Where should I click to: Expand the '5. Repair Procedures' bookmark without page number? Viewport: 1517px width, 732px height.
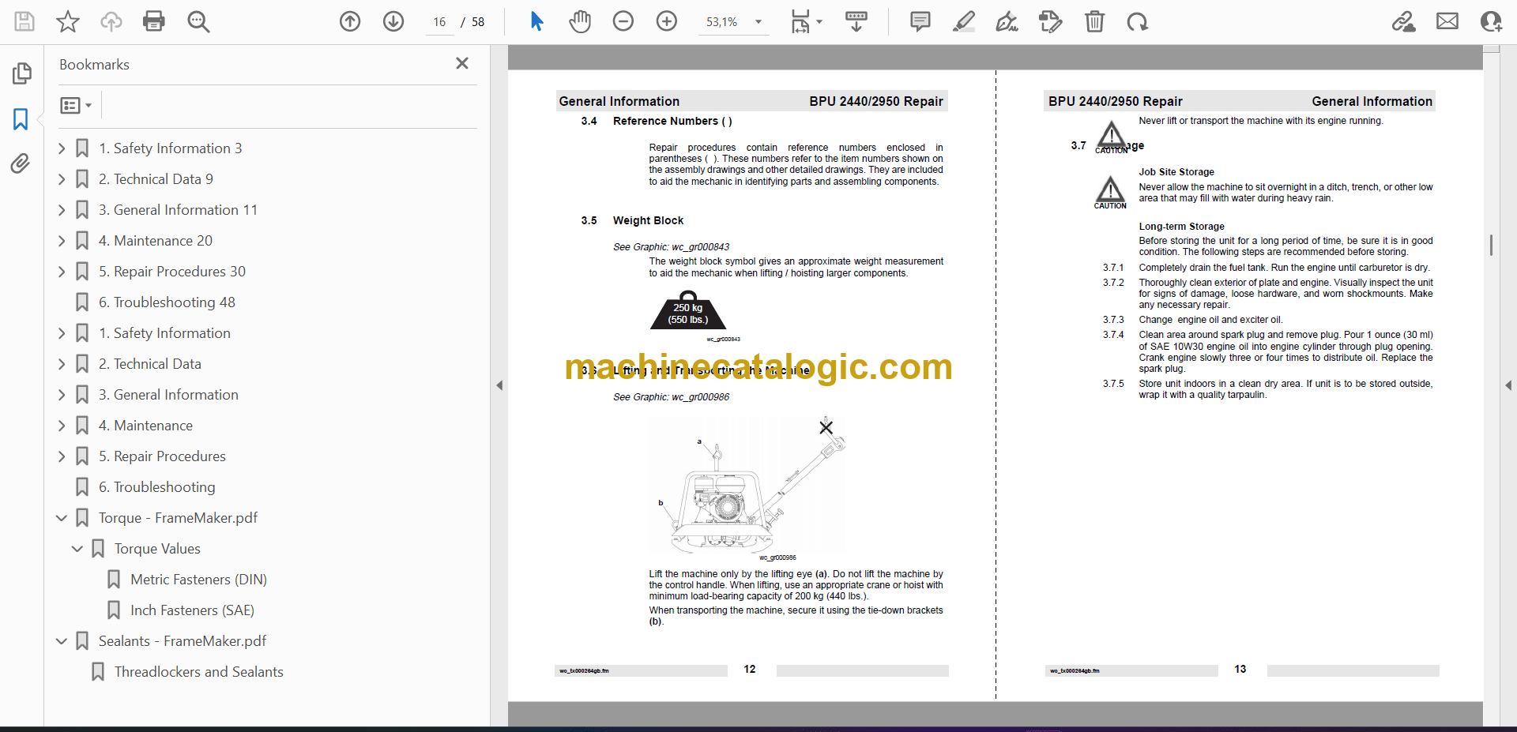tap(62, 456)
